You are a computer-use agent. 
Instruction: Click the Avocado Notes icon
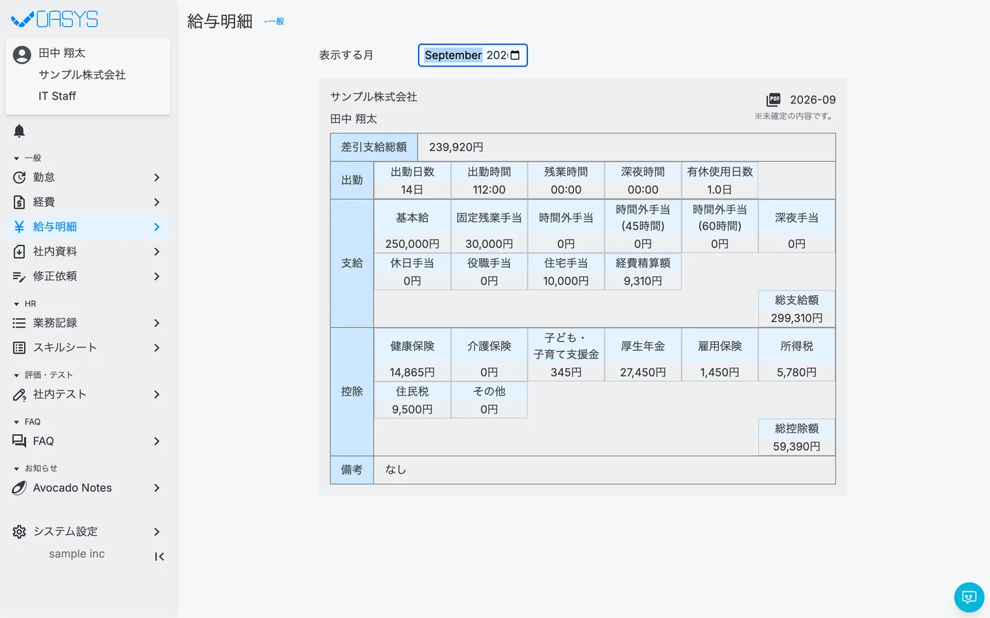(19, 488)
